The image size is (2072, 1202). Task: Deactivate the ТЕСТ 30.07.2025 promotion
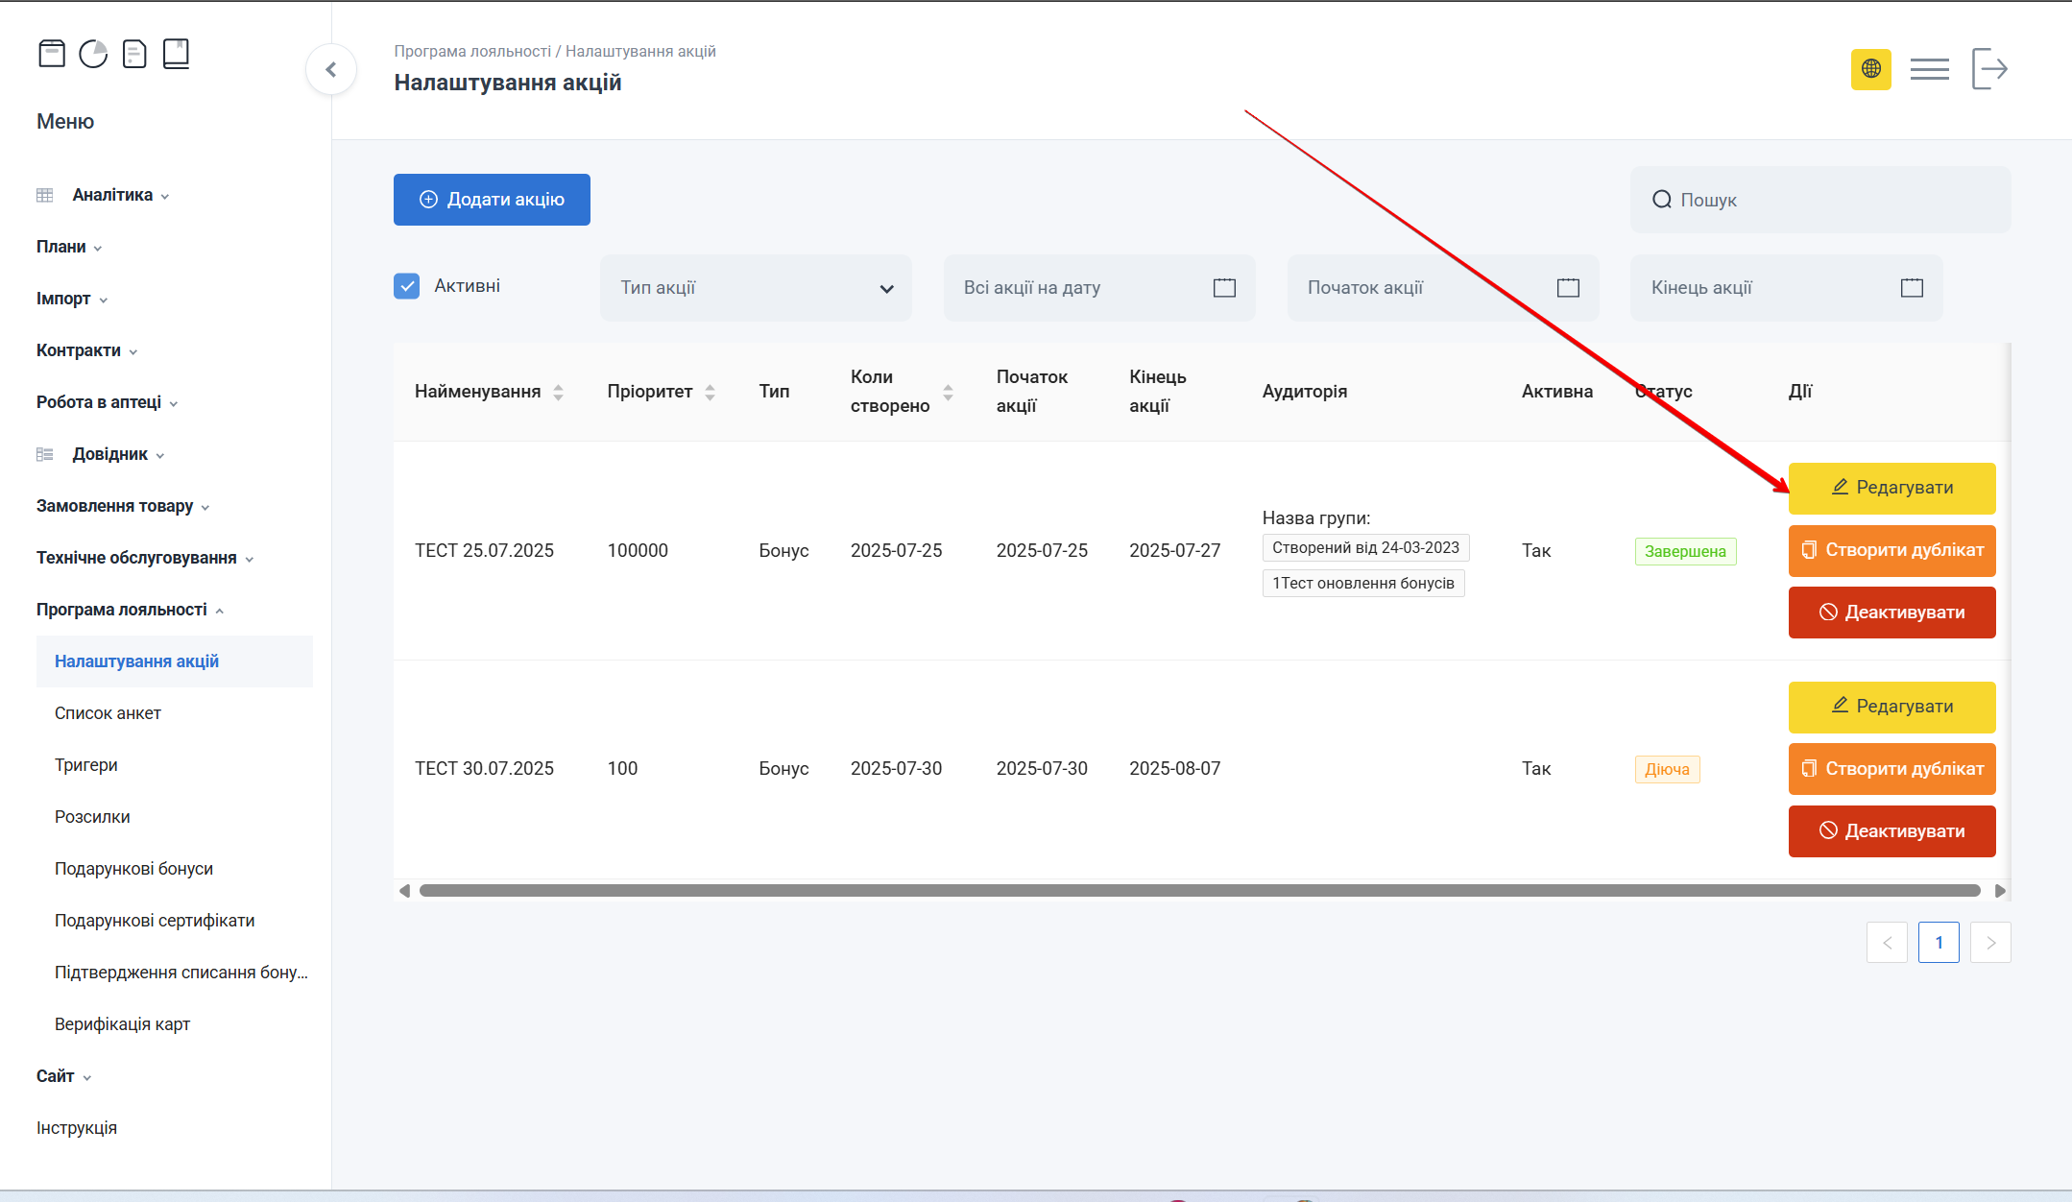[1891, 831]
